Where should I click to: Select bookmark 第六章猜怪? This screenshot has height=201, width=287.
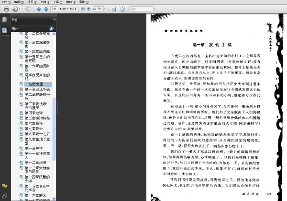[33, 123]
